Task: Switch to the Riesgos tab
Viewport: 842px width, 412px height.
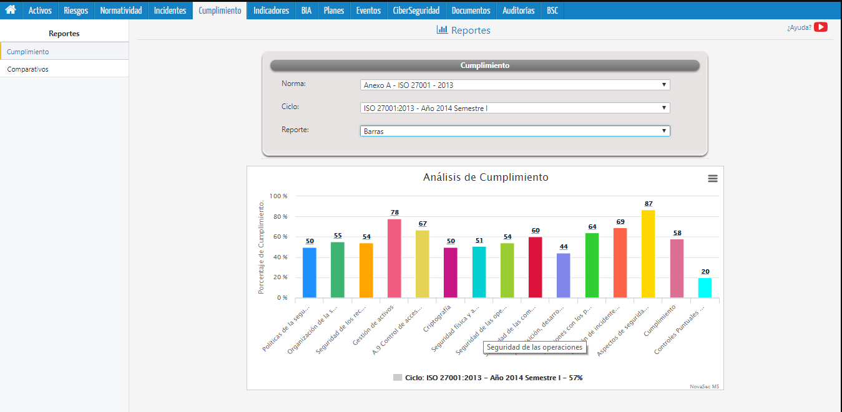Action: point(76,10)
